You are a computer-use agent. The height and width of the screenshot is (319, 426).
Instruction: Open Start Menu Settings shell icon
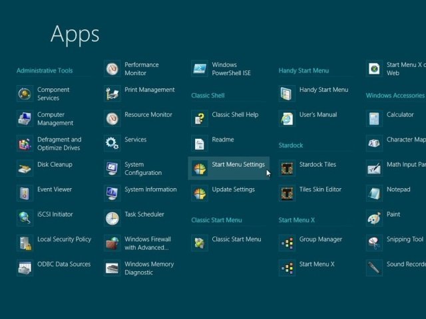coord(200,168)
